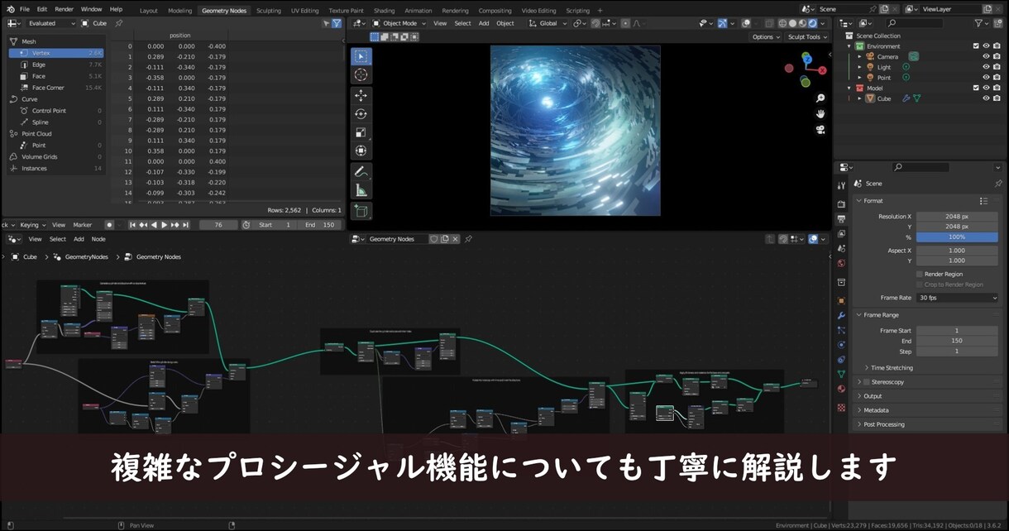1009x531 pixels.
Task: Open the Texture properties tab (checker icon)
Action: (841, 408)
